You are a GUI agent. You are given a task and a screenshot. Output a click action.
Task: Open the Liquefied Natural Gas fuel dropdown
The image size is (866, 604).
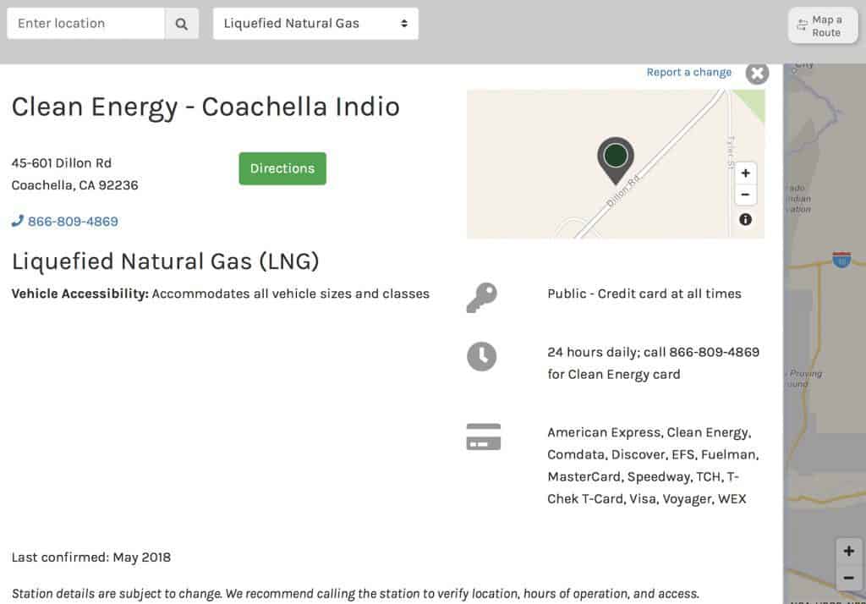tap(315, 23)
